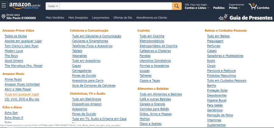Open Higiene Bucal link

[217, 100]
